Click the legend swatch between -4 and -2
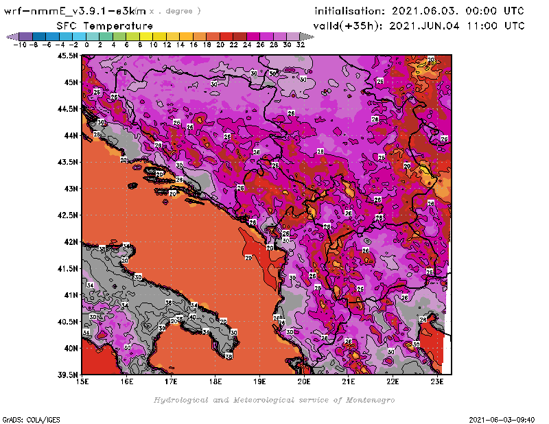 pyautogui.click(x=66, y=36)
